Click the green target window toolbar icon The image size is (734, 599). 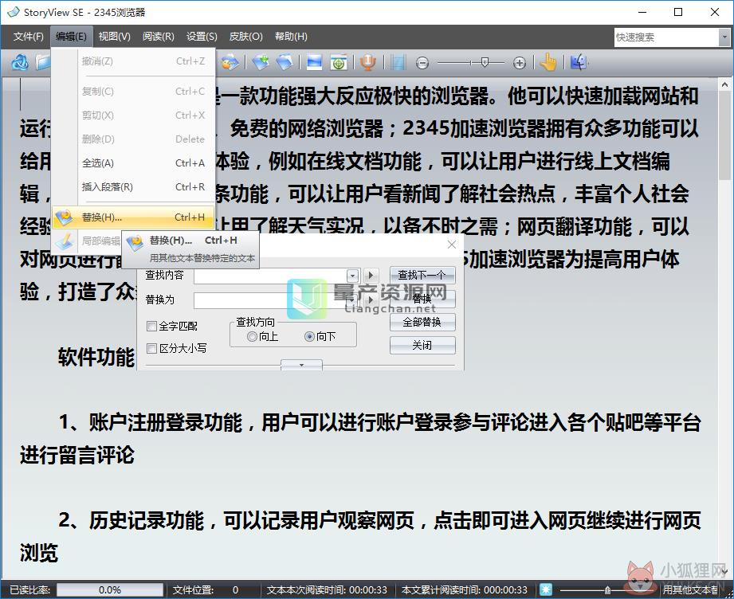(x=339, y=62)
